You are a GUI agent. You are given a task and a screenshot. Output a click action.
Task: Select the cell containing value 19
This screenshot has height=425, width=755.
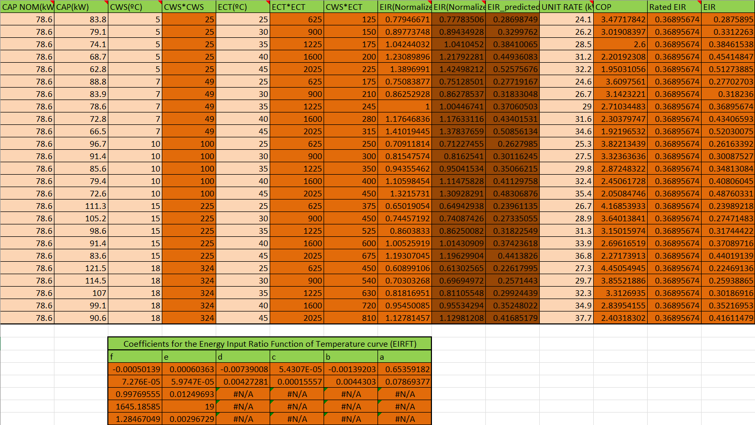click(189, 406)
